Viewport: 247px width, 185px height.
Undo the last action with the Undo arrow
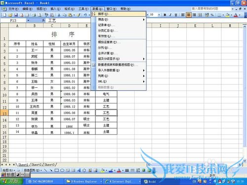click(x=85, y=15)
